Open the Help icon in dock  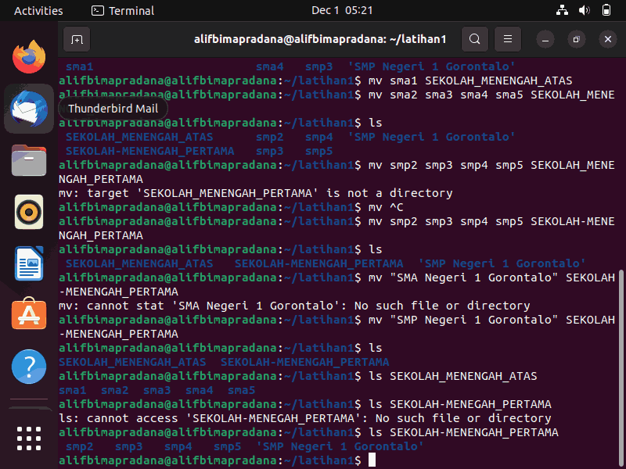pyautogui.click(x=29, y=367)
